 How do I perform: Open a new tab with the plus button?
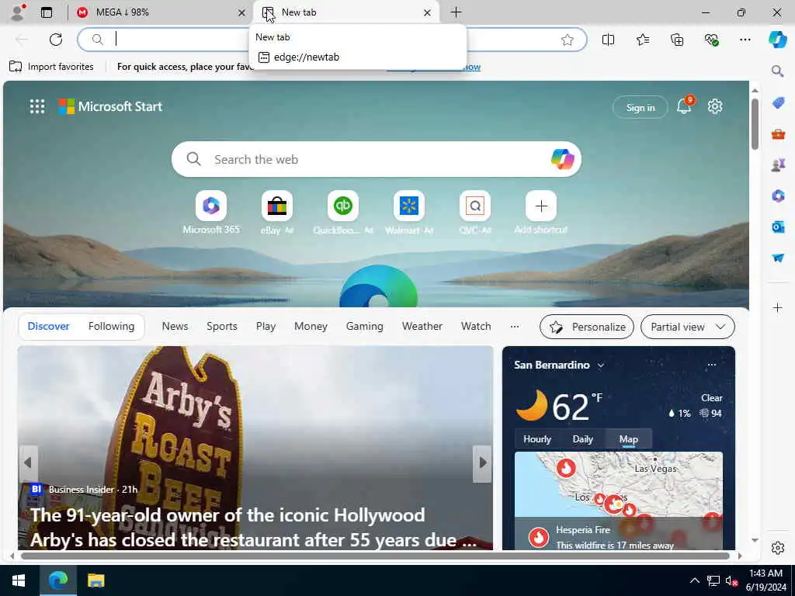click(x=456, y=12)
